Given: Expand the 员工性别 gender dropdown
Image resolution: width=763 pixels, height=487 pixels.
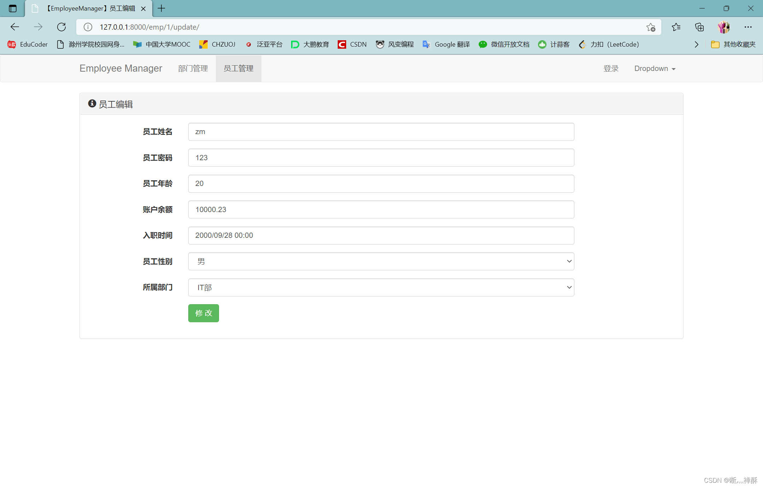Looking at the screenshot, I should tap(381, 261).
